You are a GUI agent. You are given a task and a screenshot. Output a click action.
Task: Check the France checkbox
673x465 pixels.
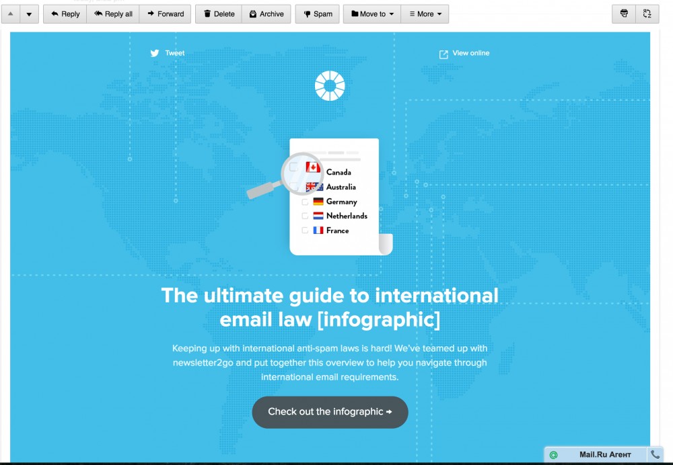pos(304,230)
